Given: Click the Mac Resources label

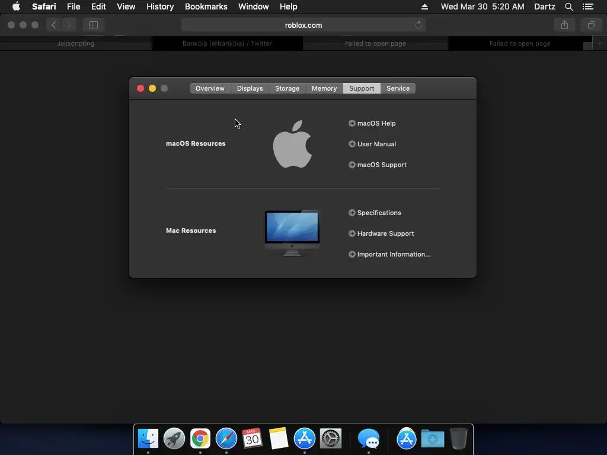Looking at the screenshot, I should click(191, 230).
